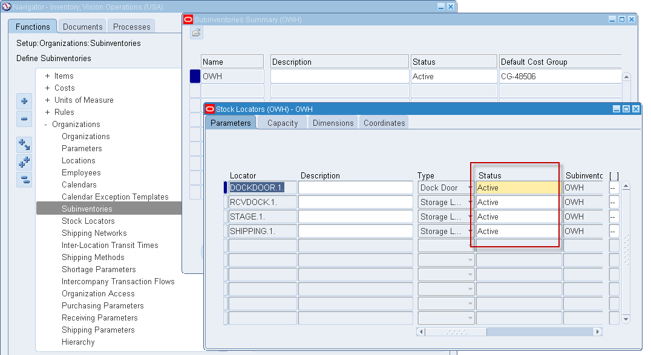
Task: Click the expand node icon in Navigator toolbar
Action: pos(24,102)
